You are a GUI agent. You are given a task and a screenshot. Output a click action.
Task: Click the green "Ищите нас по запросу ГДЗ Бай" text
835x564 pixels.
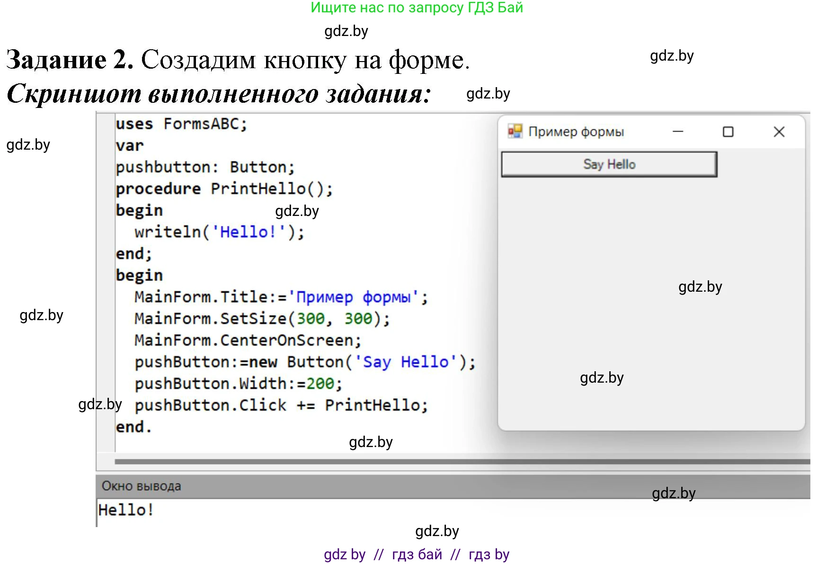(417, 8)
